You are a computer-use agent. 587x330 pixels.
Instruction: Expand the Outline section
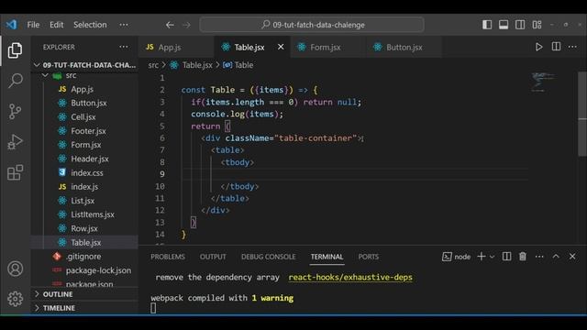pos(85,294)
